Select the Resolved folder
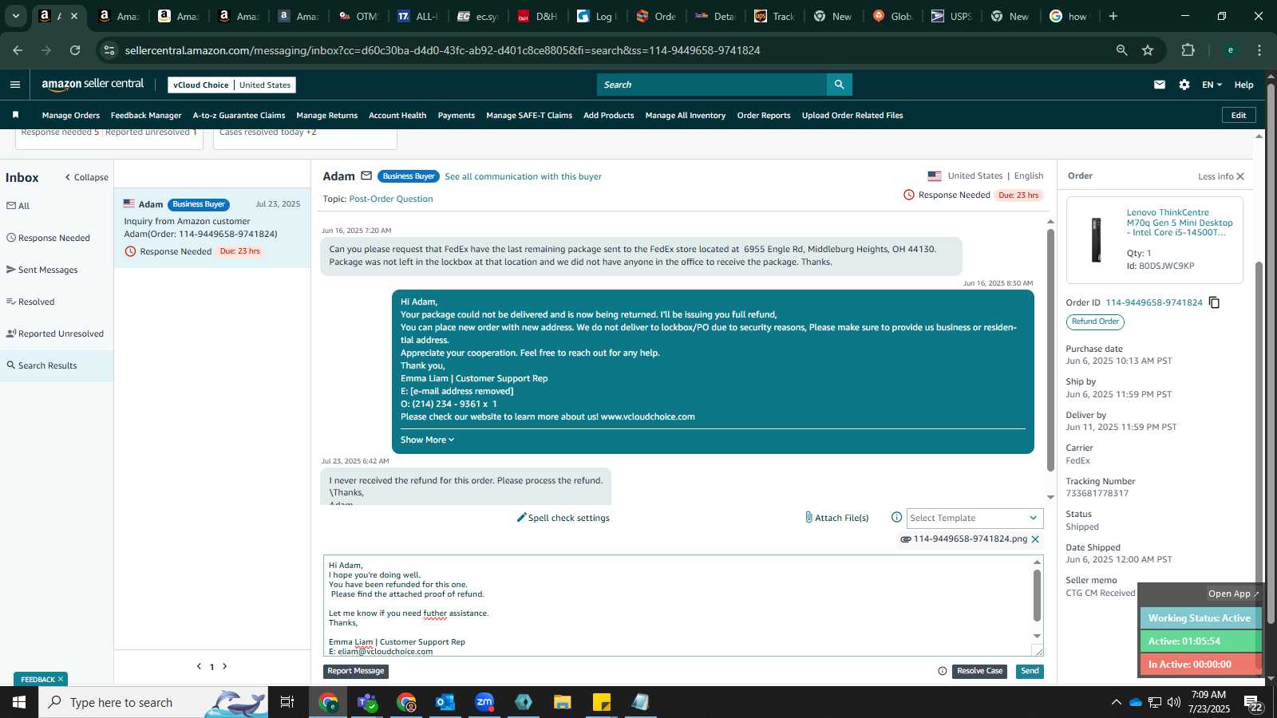Image resolution: width=1277 pixels, height=718 pixels. 30,302
